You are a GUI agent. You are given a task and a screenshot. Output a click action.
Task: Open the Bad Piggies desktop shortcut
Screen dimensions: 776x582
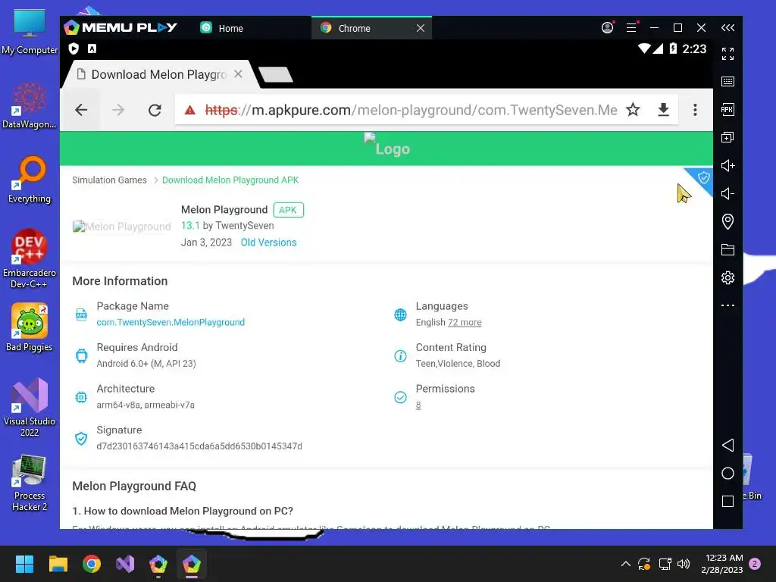tap(30, 327)
